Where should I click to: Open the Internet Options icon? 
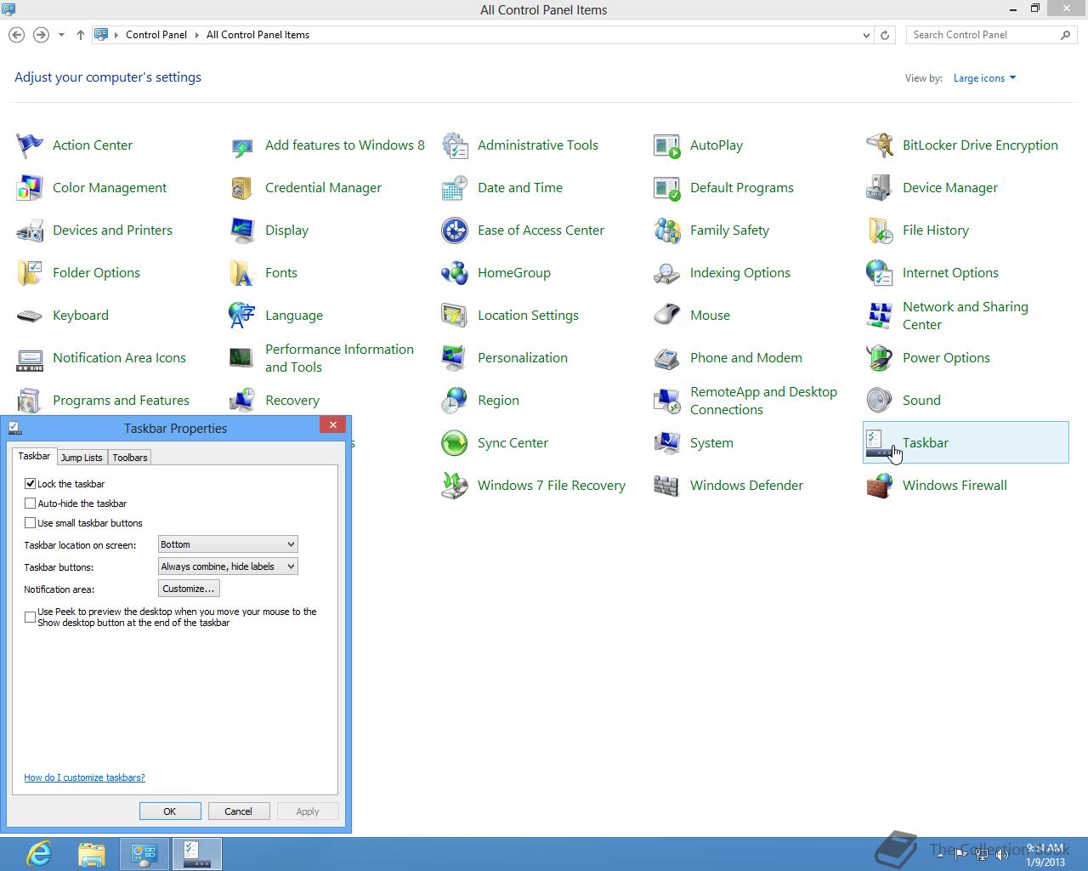880,273
